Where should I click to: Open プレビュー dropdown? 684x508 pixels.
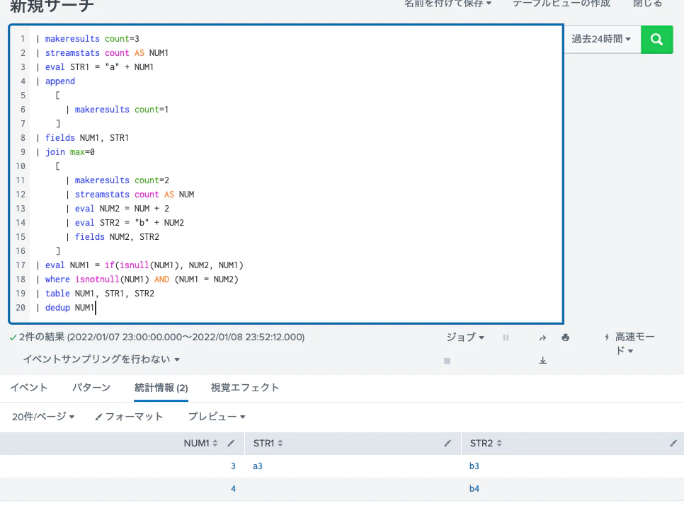point(217,417)
